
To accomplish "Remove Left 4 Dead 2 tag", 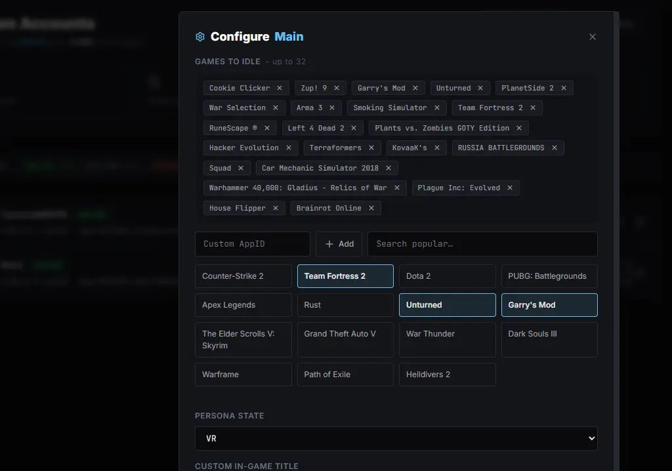I will (354, 128).
